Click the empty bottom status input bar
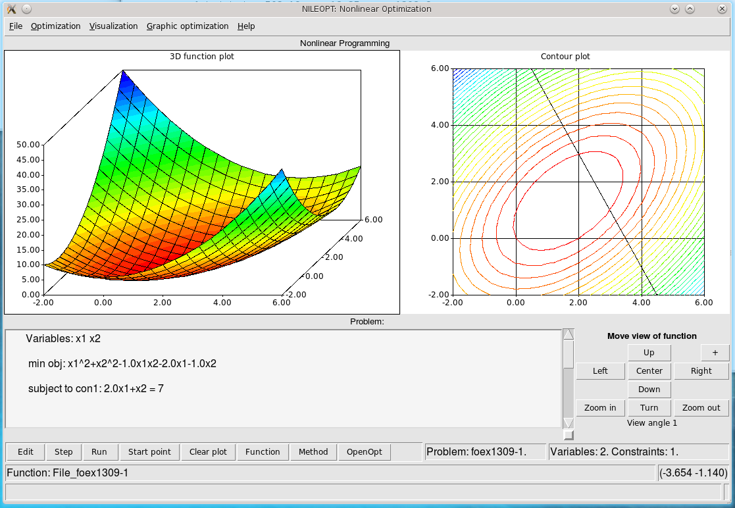The height and width of the screenshot is (508, 735). [363, 492]
